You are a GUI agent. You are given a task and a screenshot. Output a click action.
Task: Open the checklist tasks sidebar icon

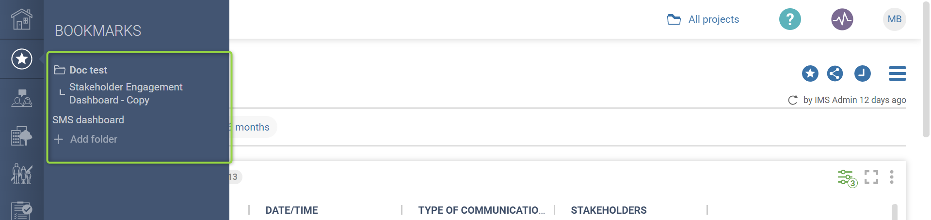coord(22,210)
